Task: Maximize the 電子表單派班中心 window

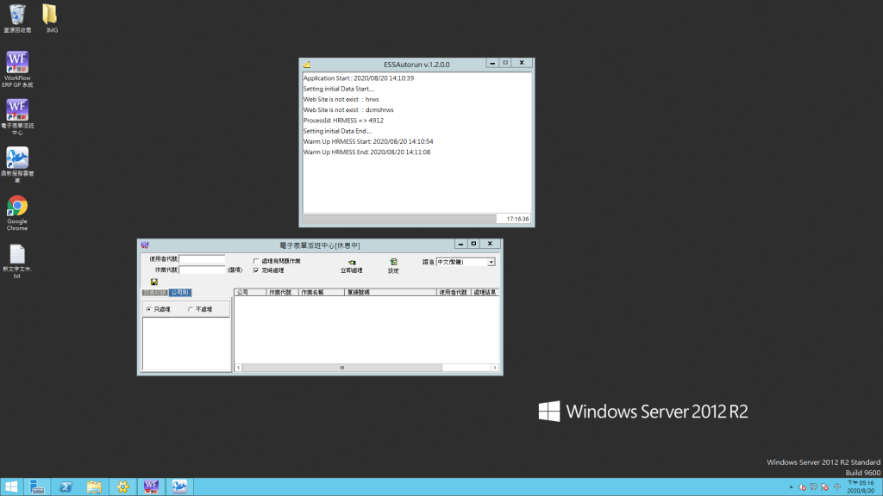Action: [x=473, y=244]
